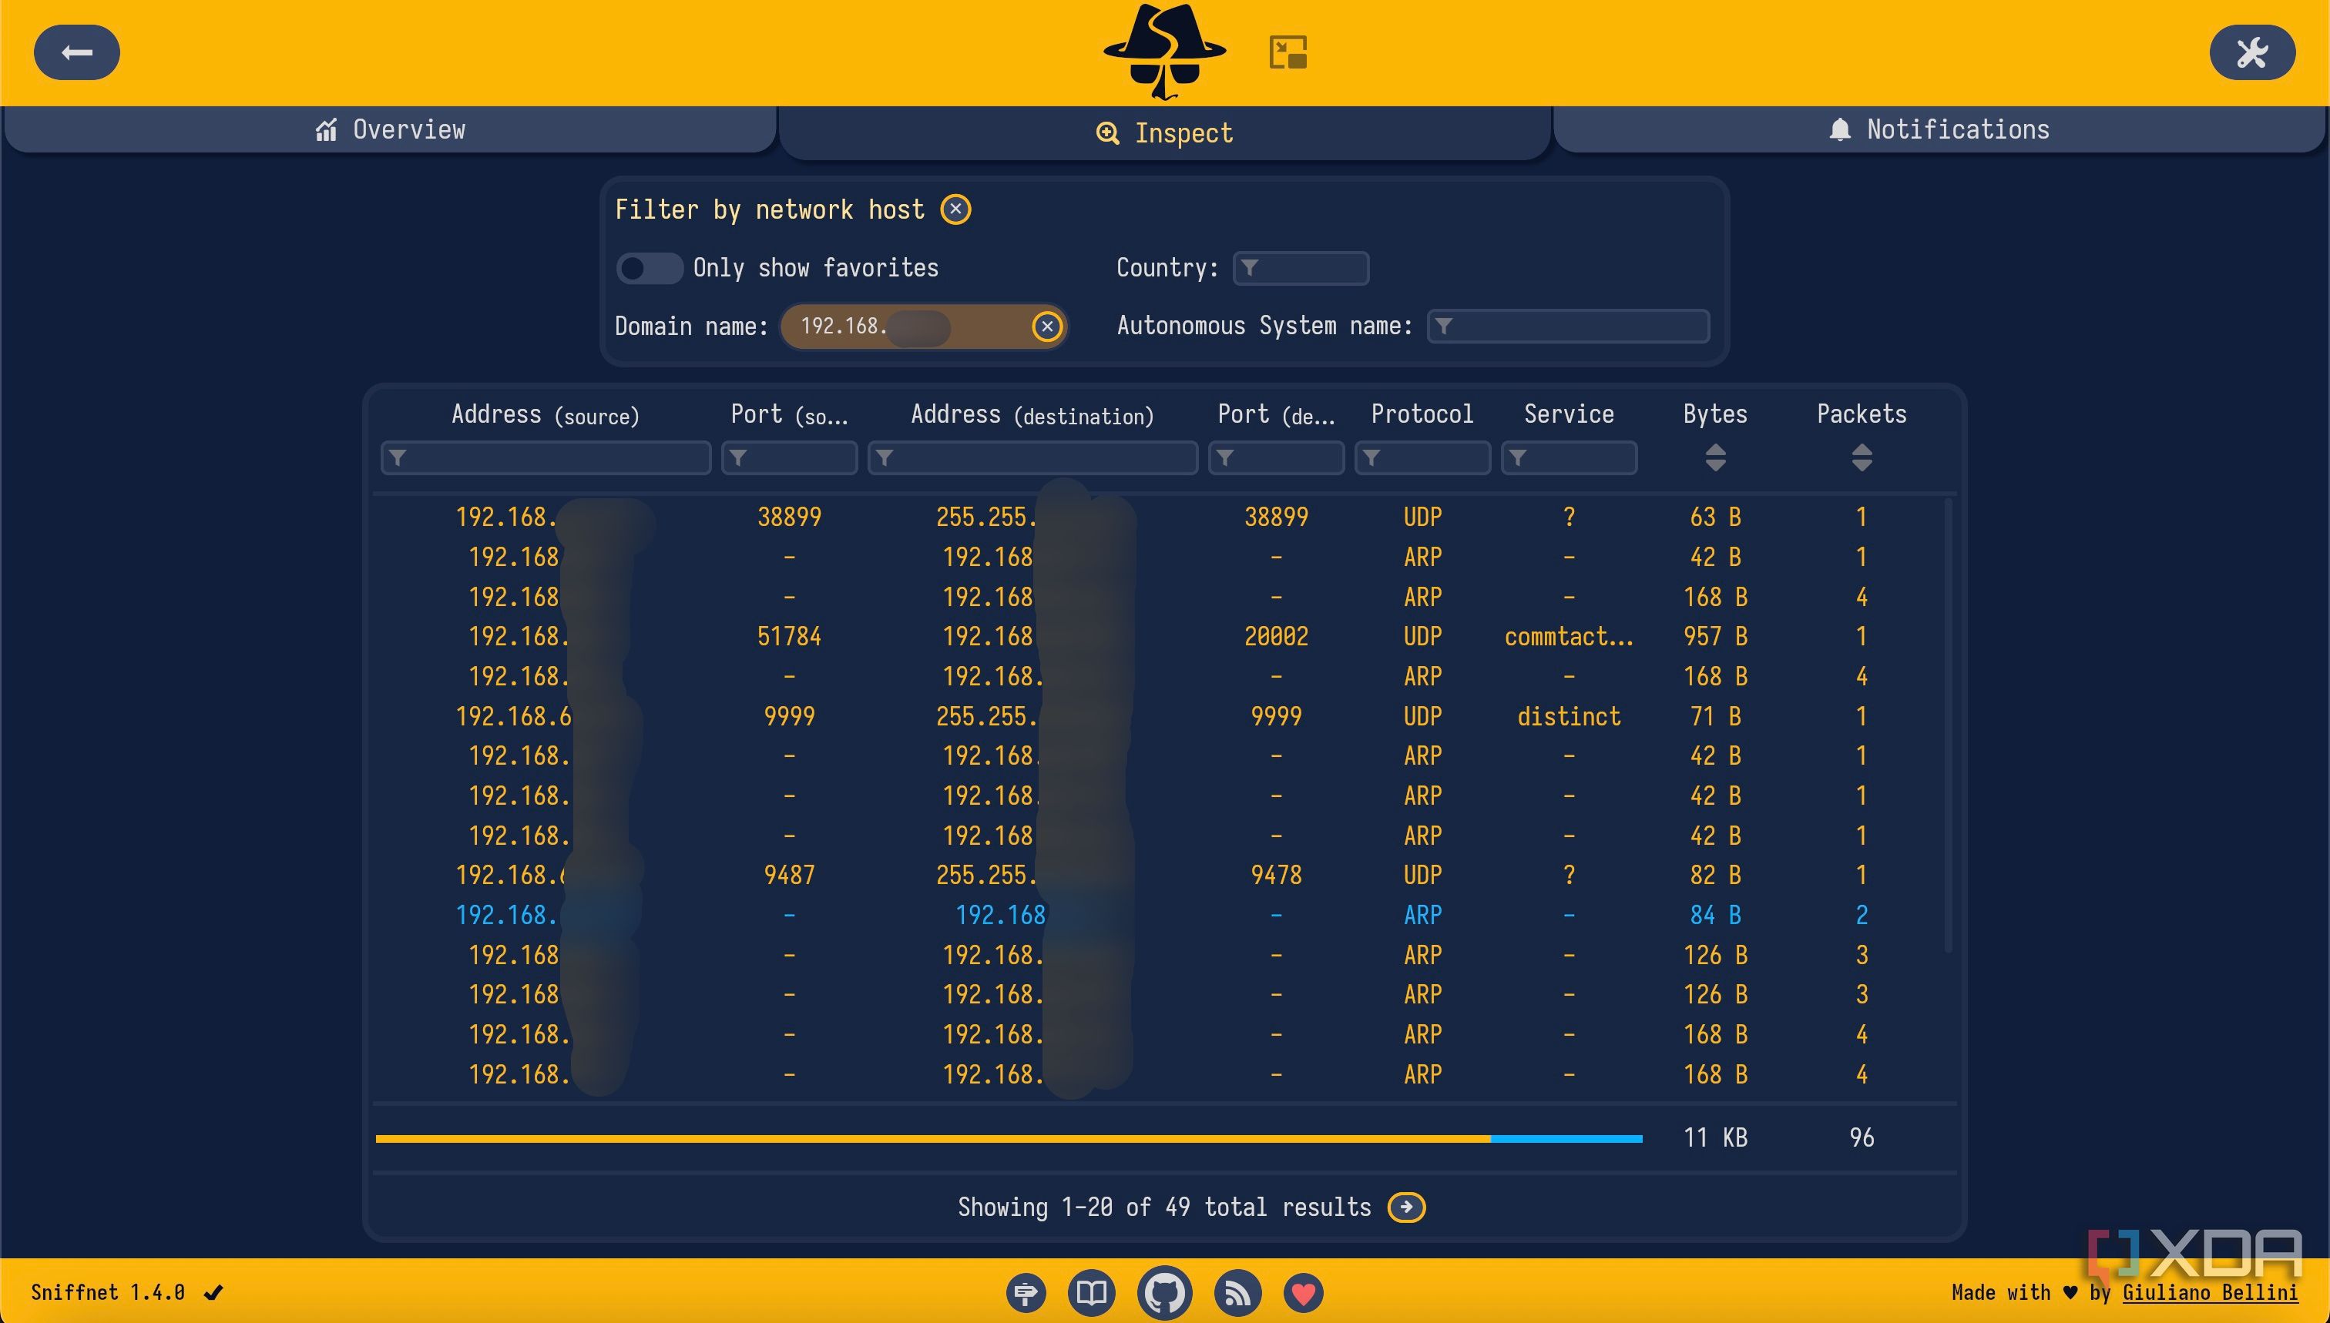Screen dimensions: 2330x1323
Task: Open the news RSS feed icon
Action: click(x=1237, y=1292)
